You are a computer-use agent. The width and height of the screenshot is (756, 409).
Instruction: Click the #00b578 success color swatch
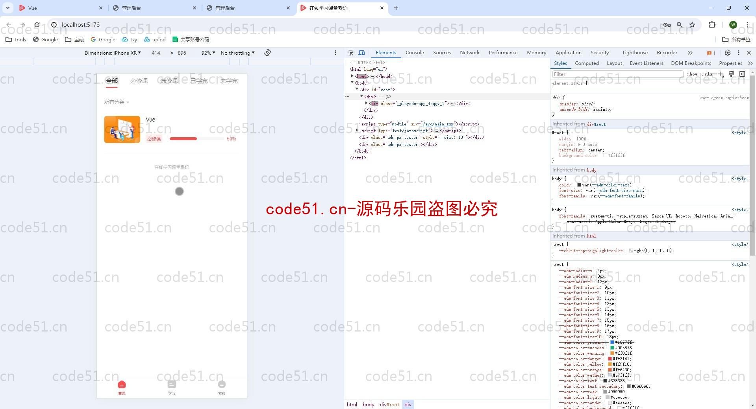tap(612, 348)
